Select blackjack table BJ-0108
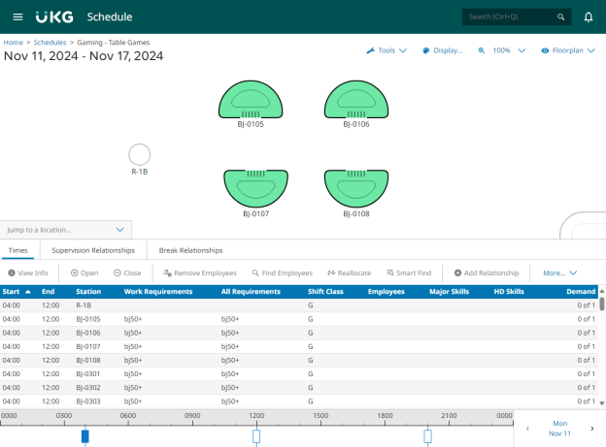Screen dimensions: 606x447 (356, 188)
